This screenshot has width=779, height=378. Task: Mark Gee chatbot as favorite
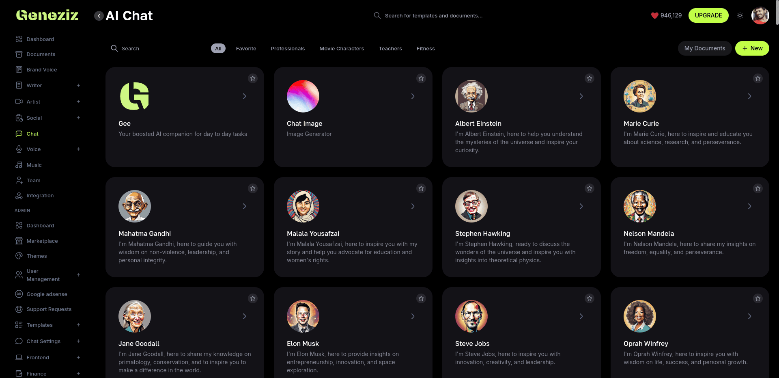[x=253, y=78]
